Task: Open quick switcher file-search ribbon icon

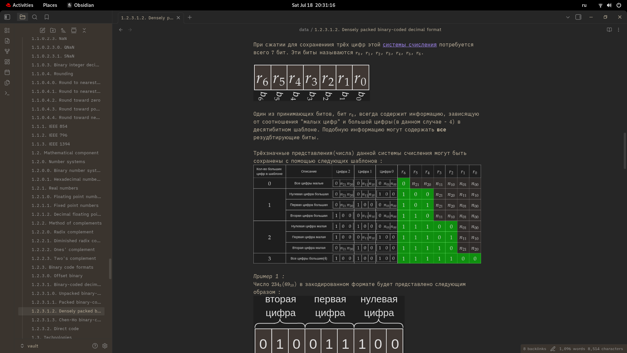Action: coord(7,41)
